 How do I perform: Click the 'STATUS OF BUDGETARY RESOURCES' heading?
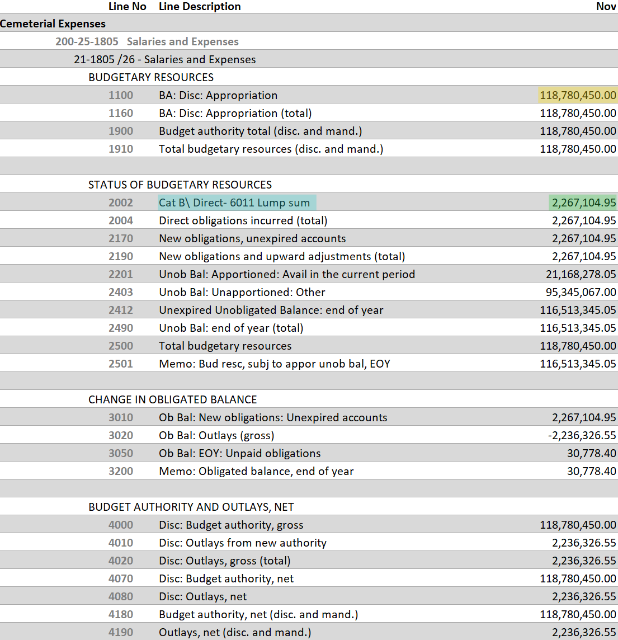click(179, 184)
